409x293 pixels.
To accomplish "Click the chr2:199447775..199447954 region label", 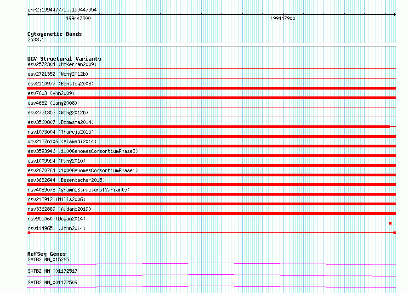I will (62, 10).
